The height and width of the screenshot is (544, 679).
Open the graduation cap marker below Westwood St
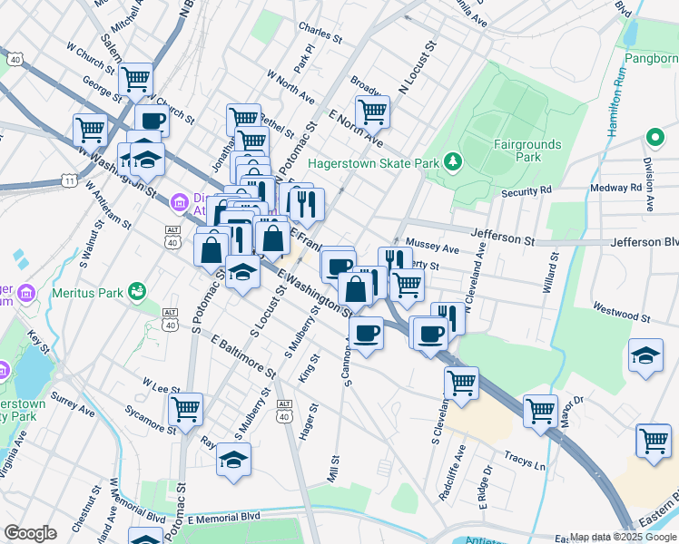(x=645, y=356)
